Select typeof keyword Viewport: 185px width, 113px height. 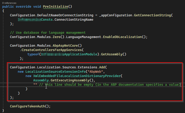pos(33,54)
